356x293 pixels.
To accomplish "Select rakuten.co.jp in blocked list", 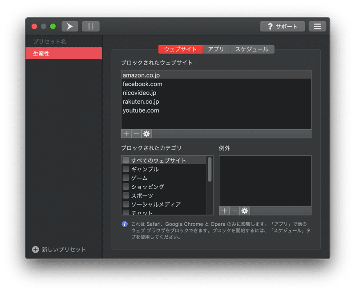I will tap(216, 102).
